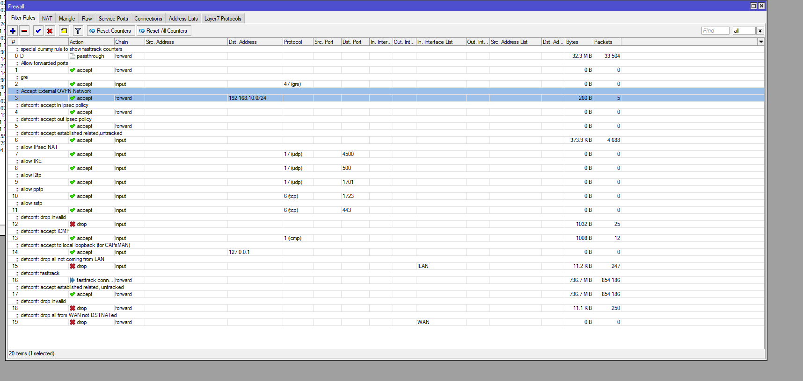803x381 pixels.
Task: Sort by the Protocol column header
Action: [298, 42]
